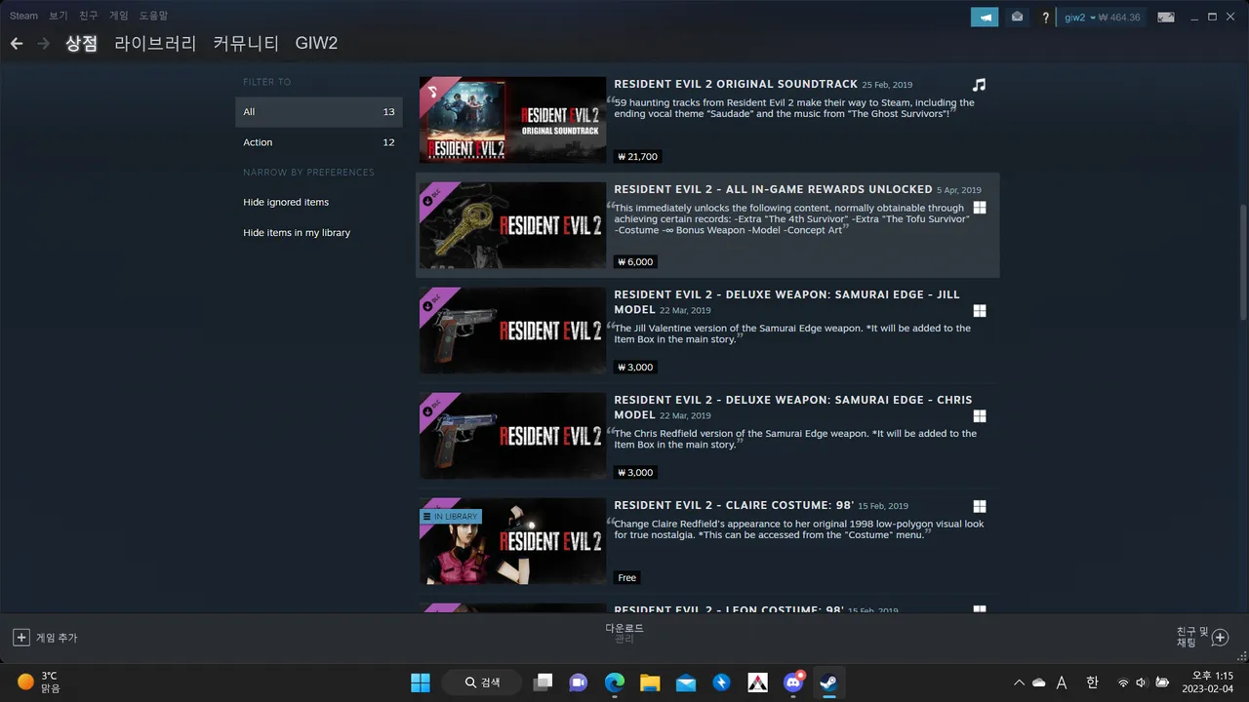Open 친구 및 채팅 label

coord(1191,638)
